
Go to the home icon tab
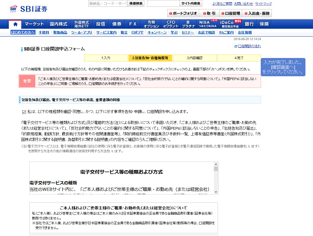[x=15, y=24]
